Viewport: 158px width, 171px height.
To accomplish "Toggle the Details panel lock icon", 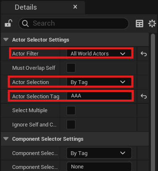I will click(8, 23).
